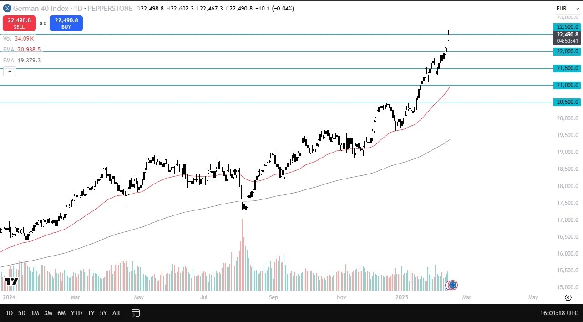Open the EUR currency dropdown
This screenshot has height=322, width=583.
click(x=567, y=9)
